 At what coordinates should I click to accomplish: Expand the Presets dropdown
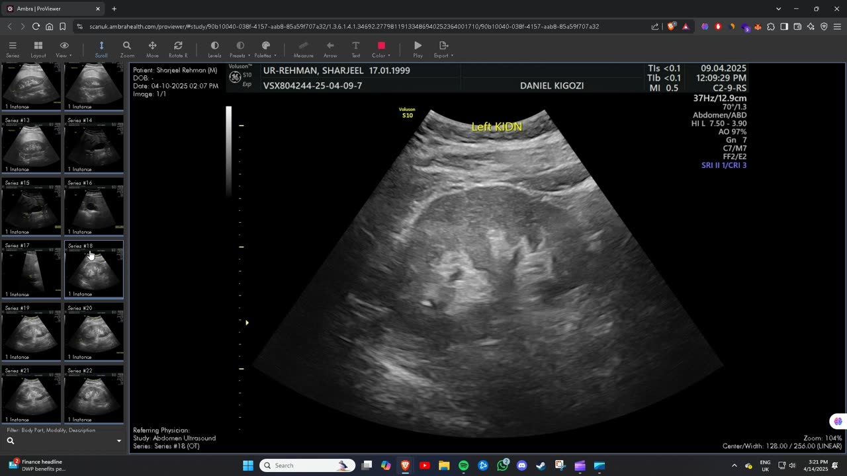pos(240,49)
